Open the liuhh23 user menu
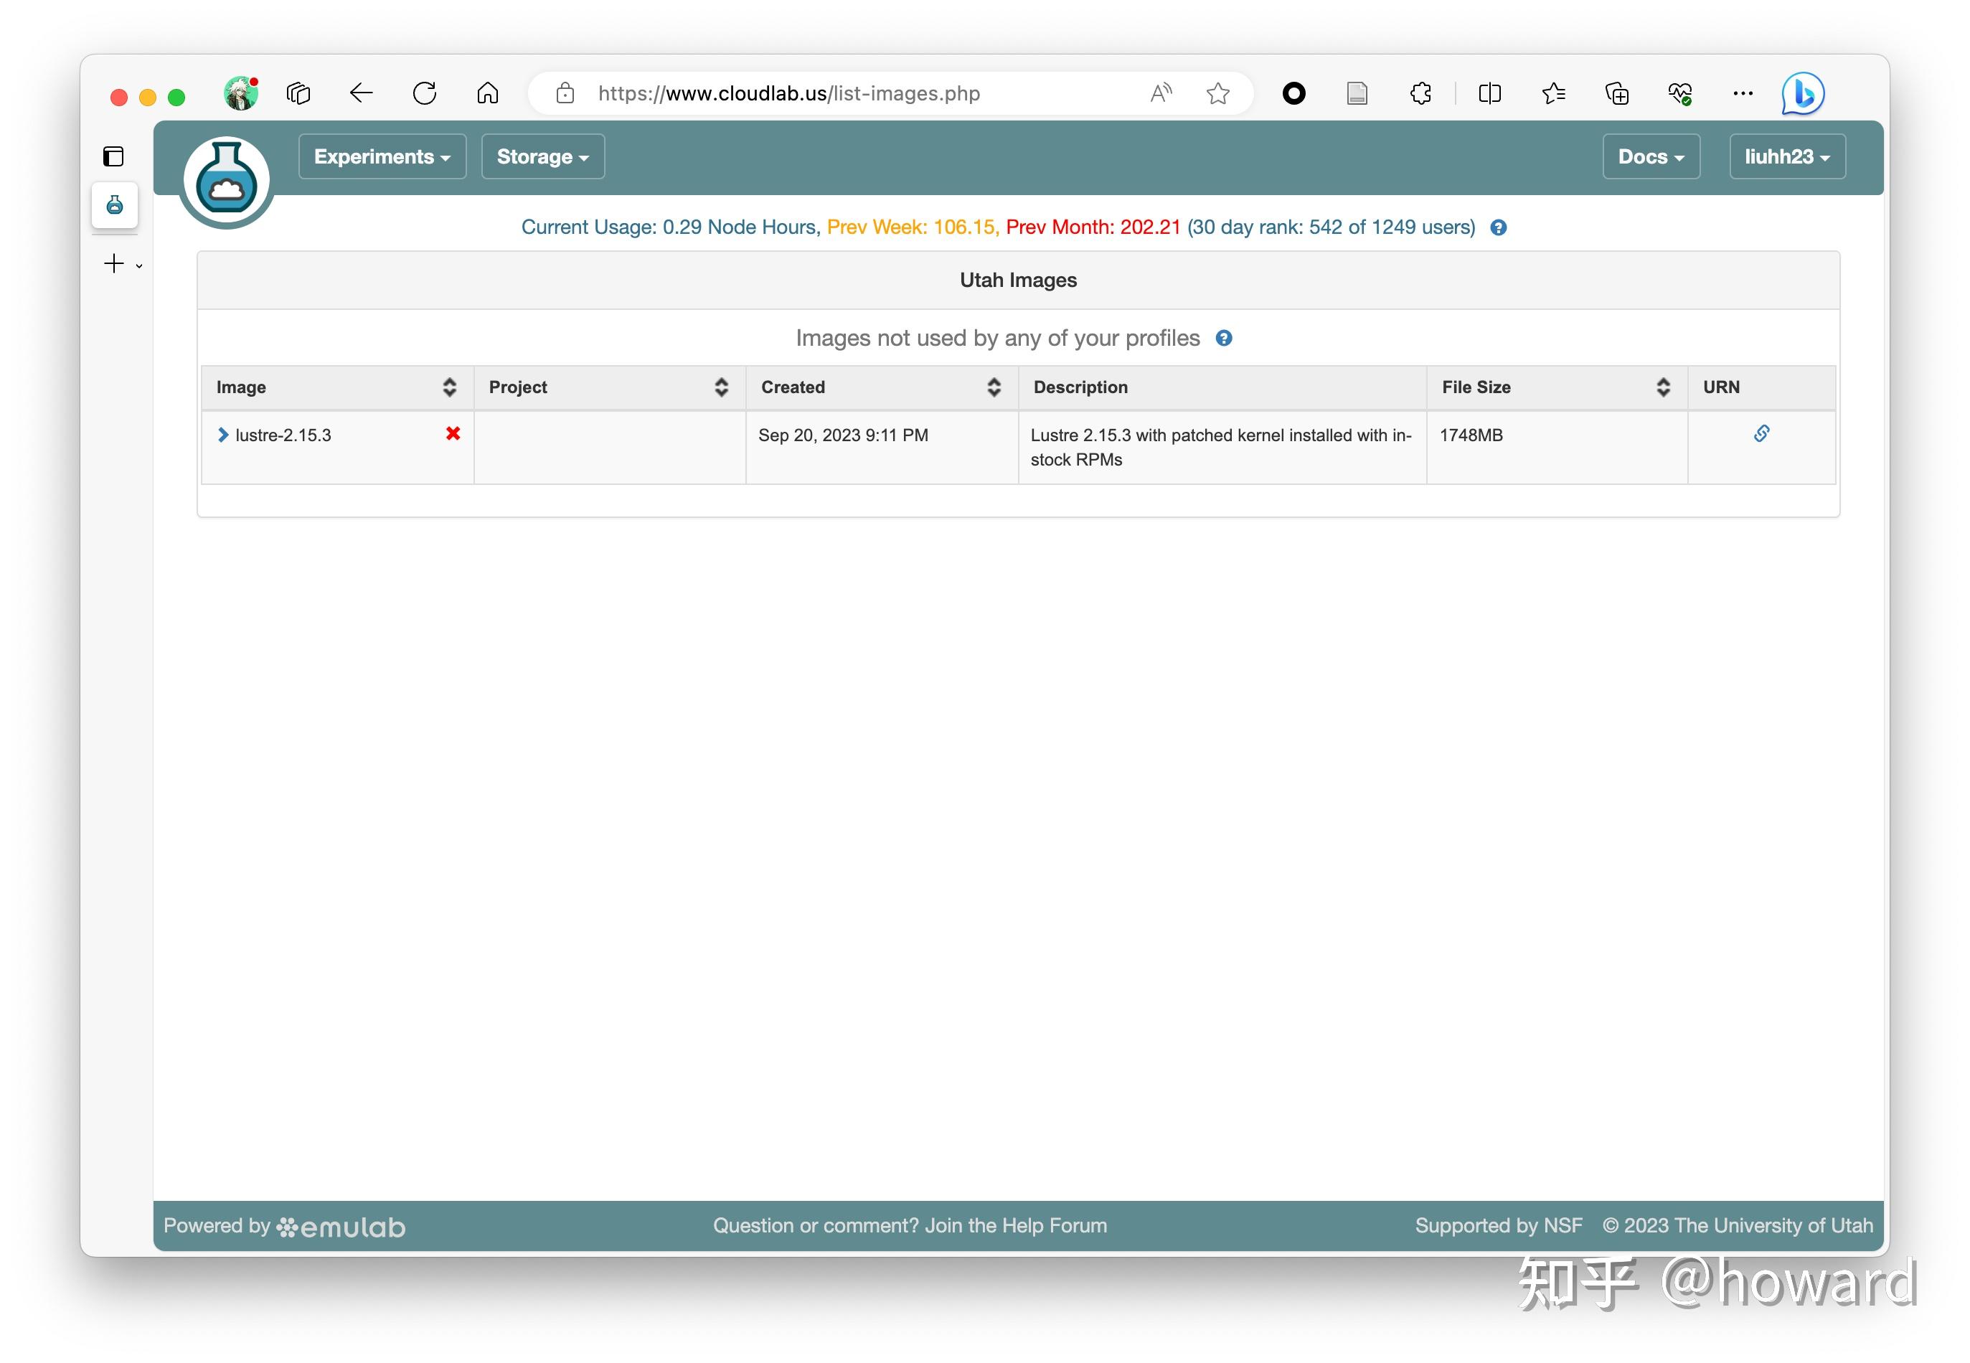Screen dimensions: 1970x1363 pos(1786,157)
